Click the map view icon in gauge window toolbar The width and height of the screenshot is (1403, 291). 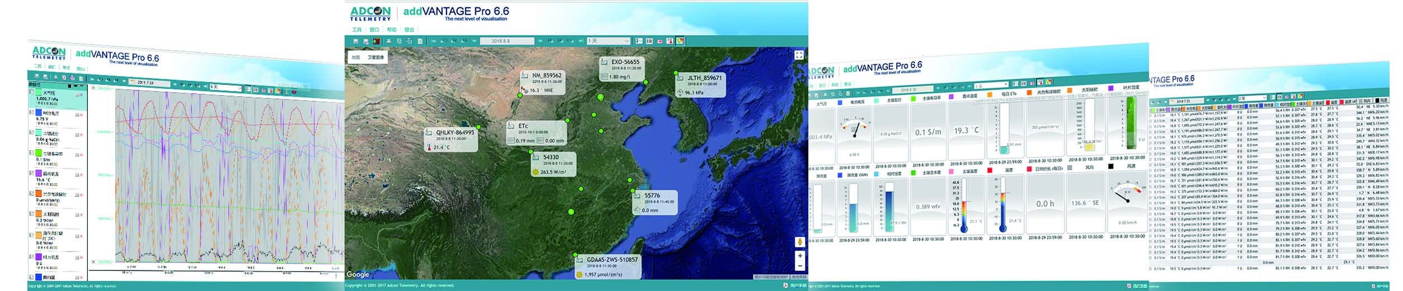1048,82
